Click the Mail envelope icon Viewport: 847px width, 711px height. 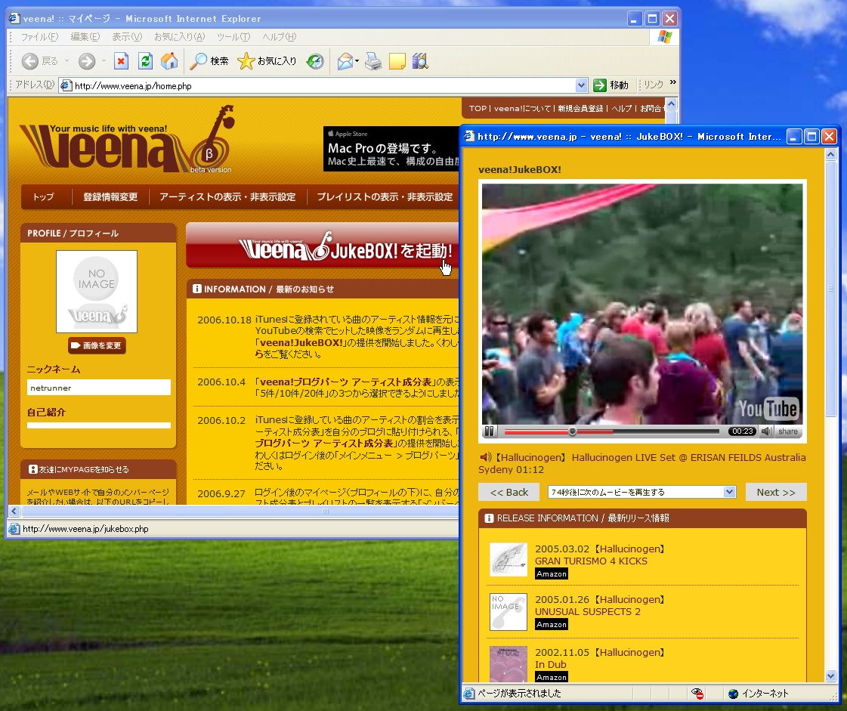345,61
